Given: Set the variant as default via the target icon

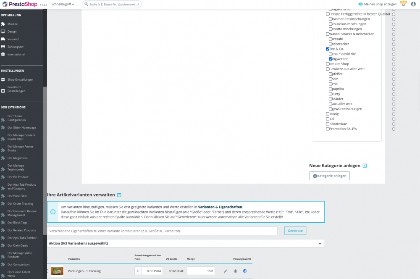Looking at the screenshot, I should (x=245, y=271).
